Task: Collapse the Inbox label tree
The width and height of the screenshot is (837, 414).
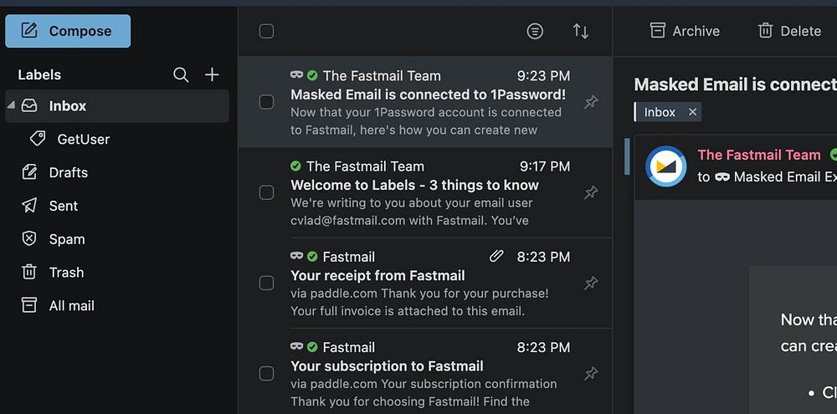Action: [12, 105]
